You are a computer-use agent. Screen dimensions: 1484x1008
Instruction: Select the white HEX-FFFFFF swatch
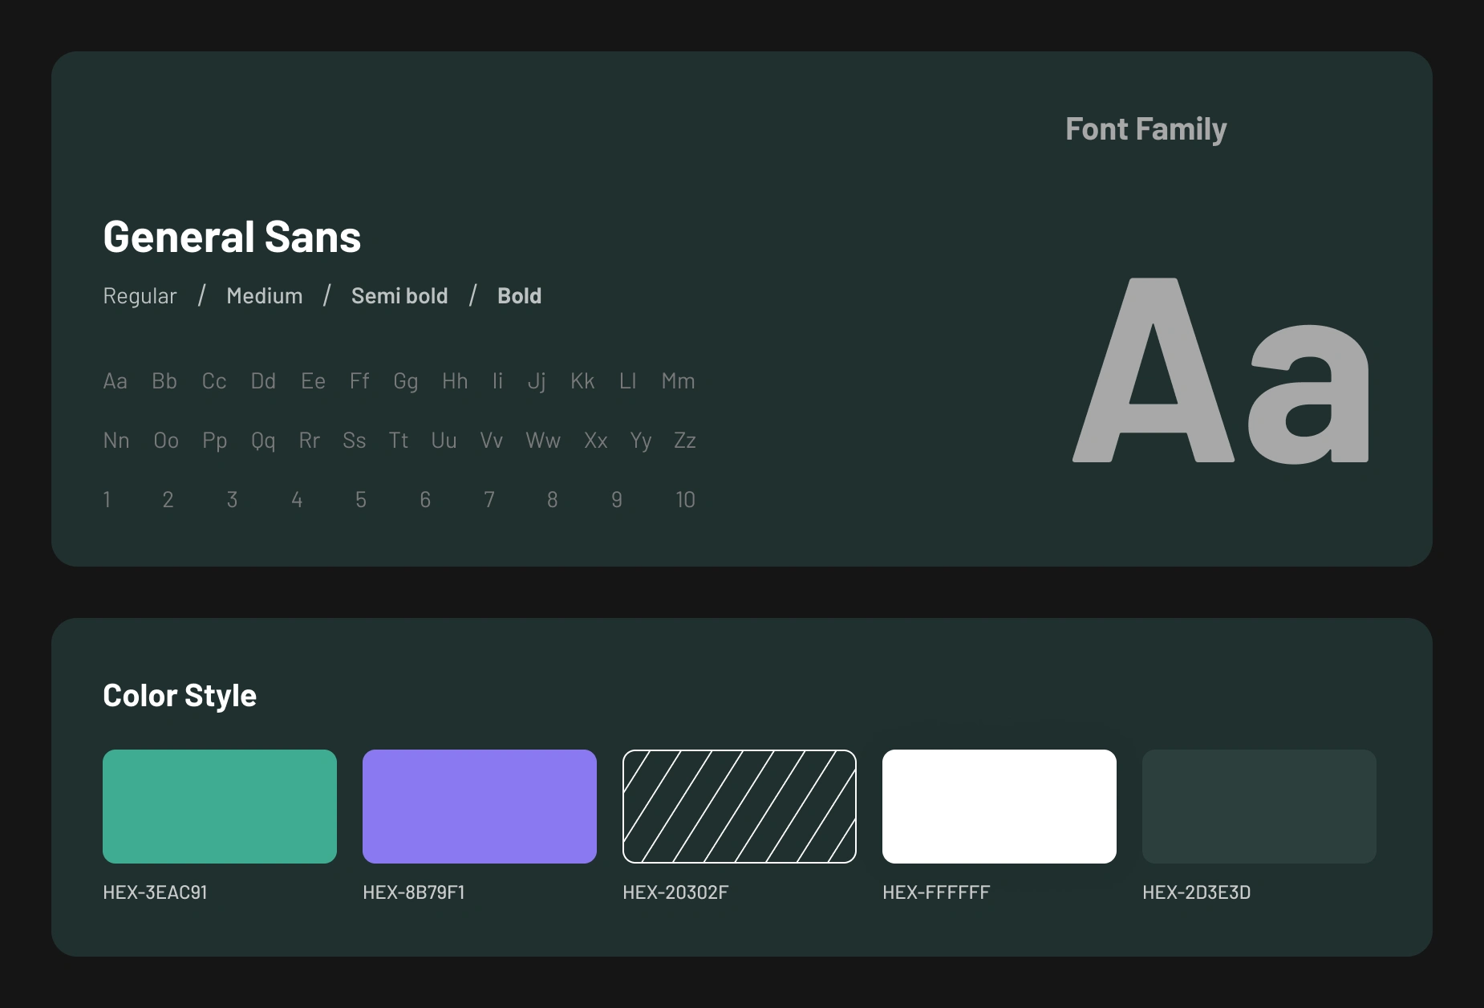click(x=999, y=807)
